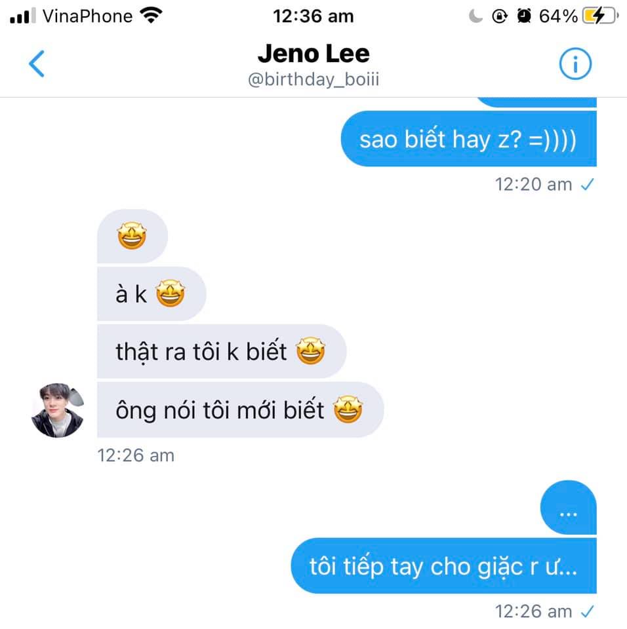Tap the emoji in the "à k" message
Screen dimensions: 627x629
[x=171, y=294]
